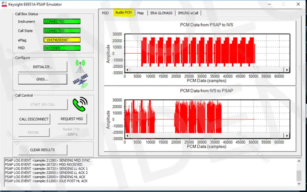Open the Map tab
307x192 pixels.
(x=140, y=13)
